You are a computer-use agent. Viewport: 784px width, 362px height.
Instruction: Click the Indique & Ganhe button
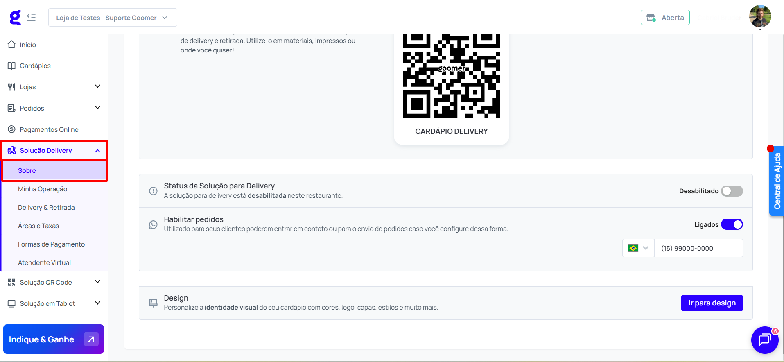coord(54,339)
